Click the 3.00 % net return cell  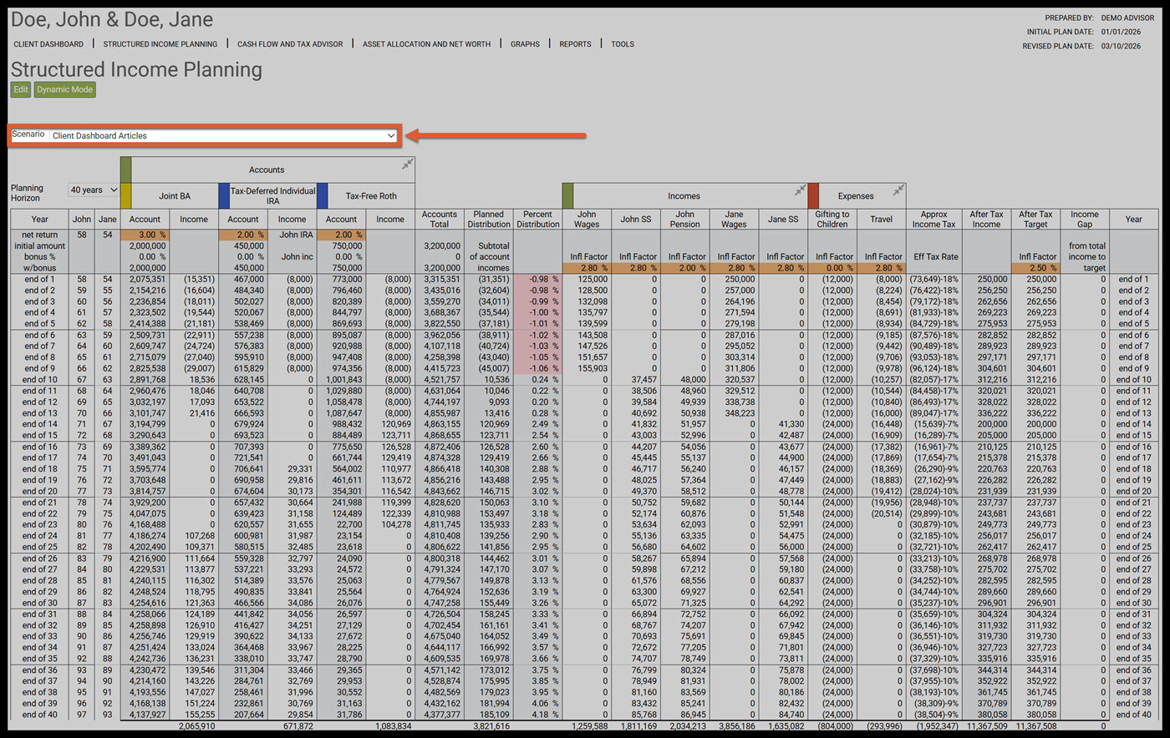tap(145, 235)
